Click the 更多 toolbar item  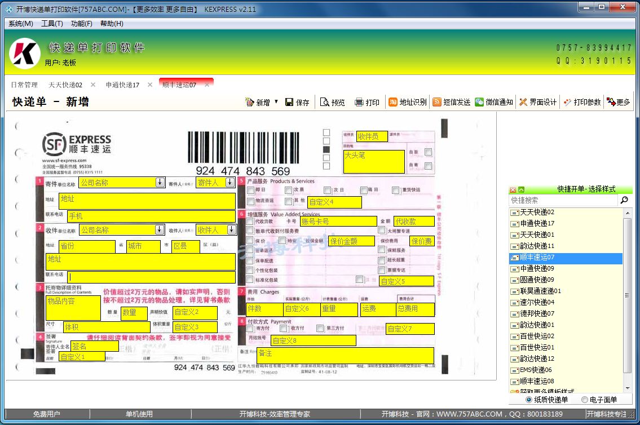(x=618, y=102)
